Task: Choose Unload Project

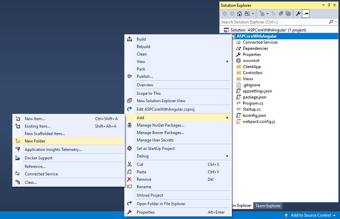Action: tap(178, 195)
